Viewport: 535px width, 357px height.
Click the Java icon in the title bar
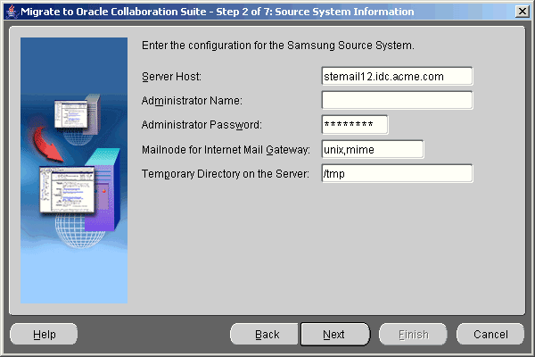click(x=12, y=12)
